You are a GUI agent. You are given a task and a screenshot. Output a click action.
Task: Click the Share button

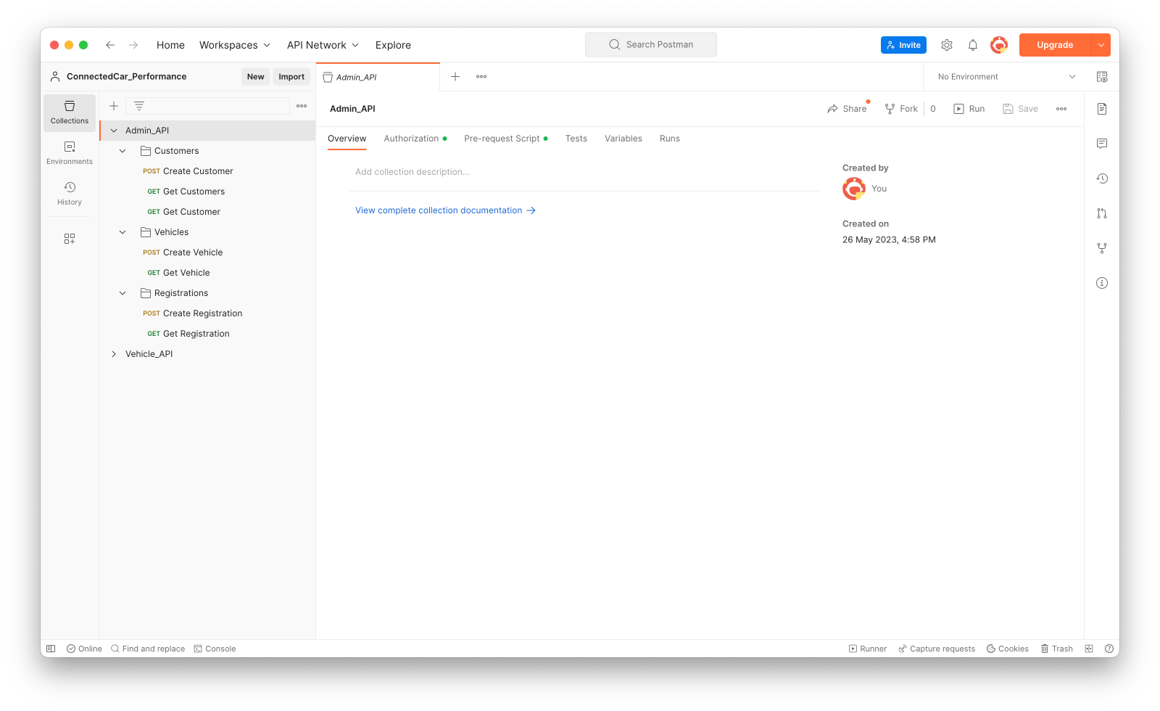847,109
